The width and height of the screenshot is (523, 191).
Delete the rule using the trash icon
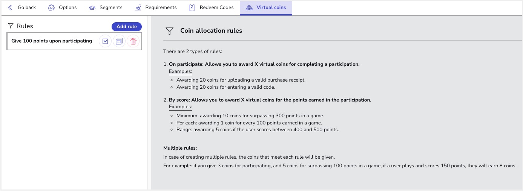point(133,41)
